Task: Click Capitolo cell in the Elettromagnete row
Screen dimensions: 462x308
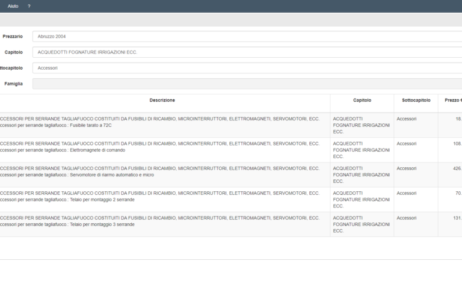Action: [362, 150]
